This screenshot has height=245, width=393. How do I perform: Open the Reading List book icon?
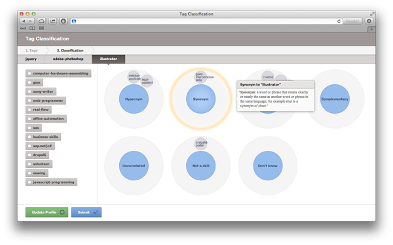tap(32, 28)
